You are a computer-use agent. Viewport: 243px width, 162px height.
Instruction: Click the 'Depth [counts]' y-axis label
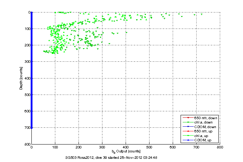point(21,78)
